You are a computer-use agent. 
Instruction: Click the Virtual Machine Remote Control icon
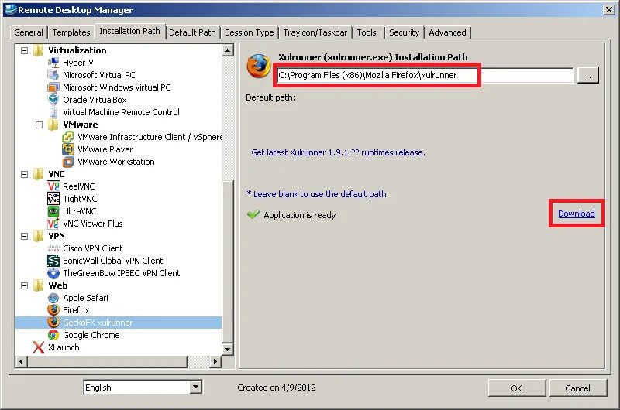click(53, 112)
